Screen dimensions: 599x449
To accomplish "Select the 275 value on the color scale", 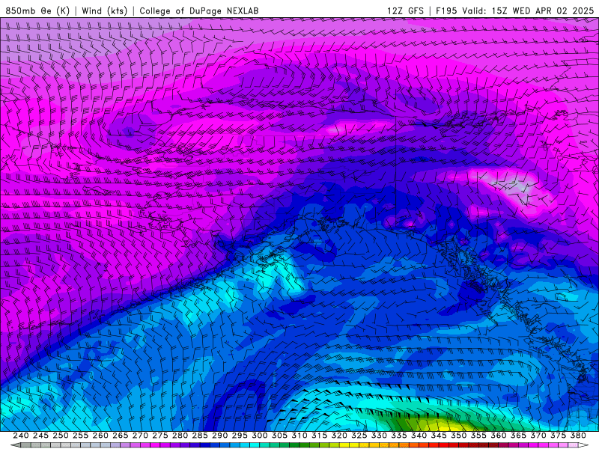I will coord(160,436).
